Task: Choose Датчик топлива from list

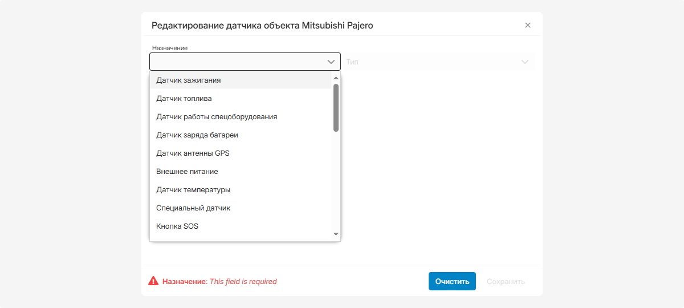Action: coord(184,99)
